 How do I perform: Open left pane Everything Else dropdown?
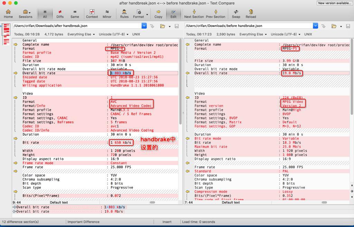[x=81, y=34]
